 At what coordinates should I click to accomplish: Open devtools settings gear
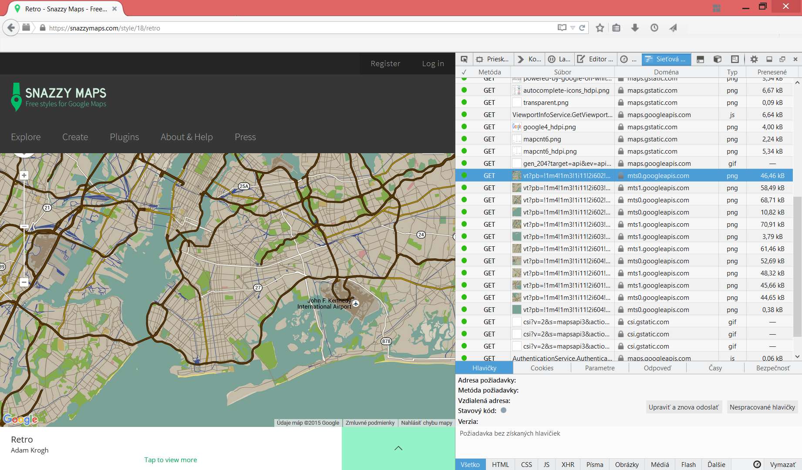pyautogui.click(x=754, y=59)
